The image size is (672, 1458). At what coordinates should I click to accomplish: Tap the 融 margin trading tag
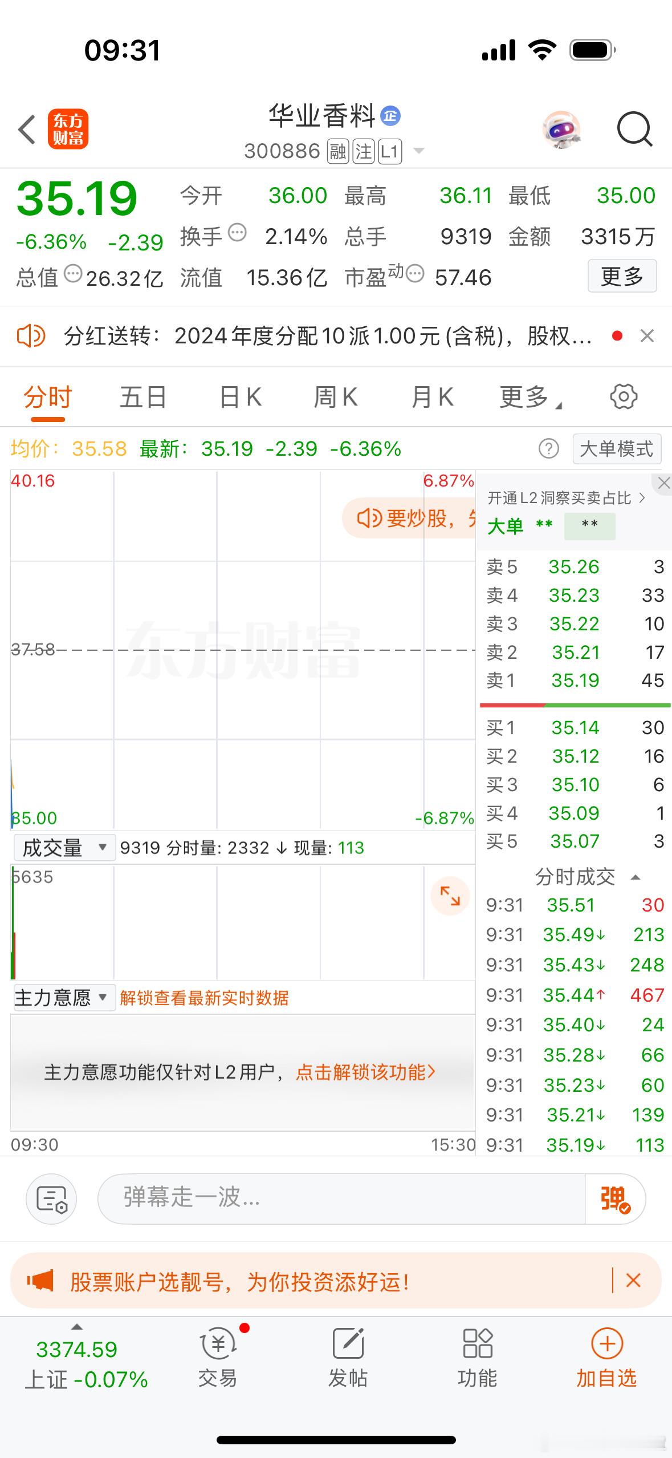338,152
